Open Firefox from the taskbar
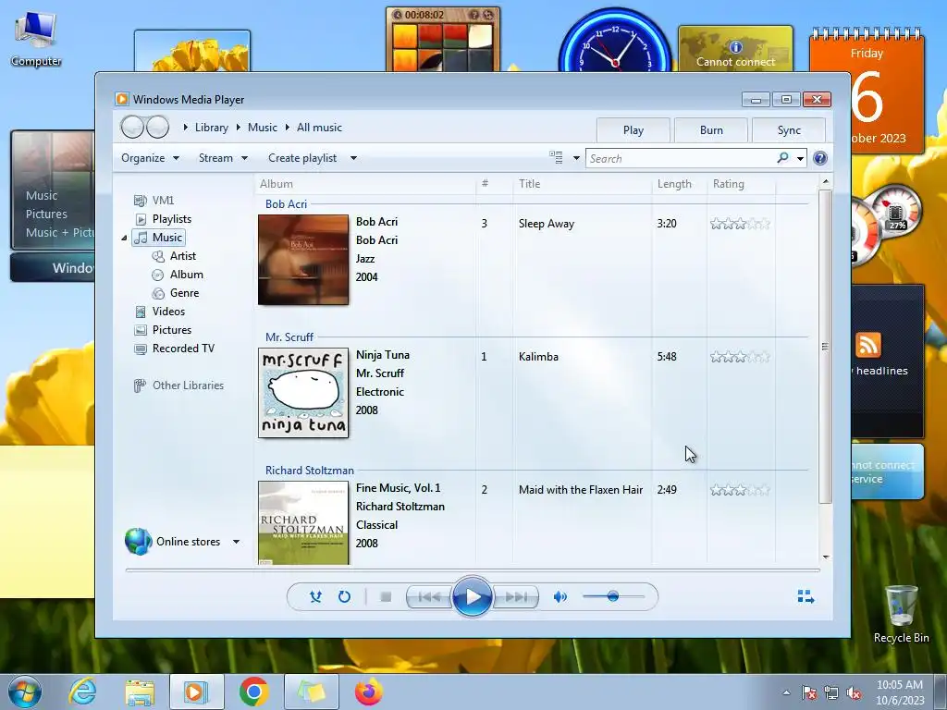This screenshot has width=947, height=710. click(x=368, y=692)
